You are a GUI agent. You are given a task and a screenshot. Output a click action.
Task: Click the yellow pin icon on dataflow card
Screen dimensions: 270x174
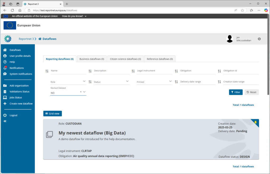tap(255, 122)
